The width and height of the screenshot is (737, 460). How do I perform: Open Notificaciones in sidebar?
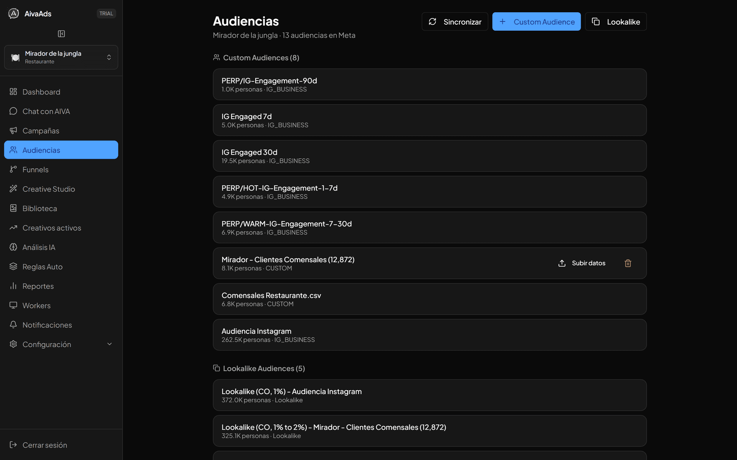[61, 325]
